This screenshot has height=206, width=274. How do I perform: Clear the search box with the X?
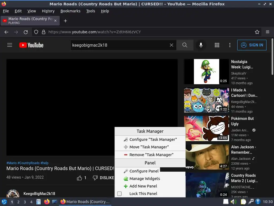click(172, 45)
